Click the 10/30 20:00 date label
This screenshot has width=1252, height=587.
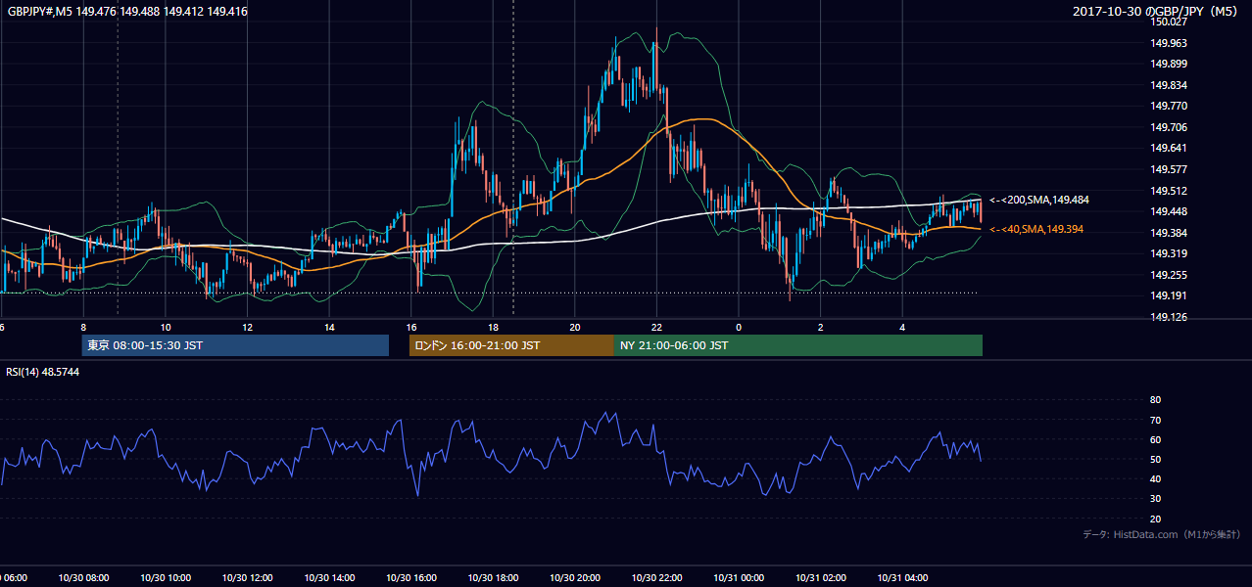[x=575, y=578]
